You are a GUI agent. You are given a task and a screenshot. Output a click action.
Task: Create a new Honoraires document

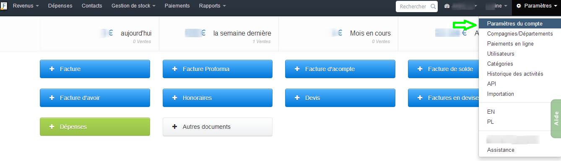click(x=218, y=98)
